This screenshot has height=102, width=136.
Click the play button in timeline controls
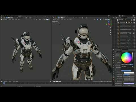(58, 81)
